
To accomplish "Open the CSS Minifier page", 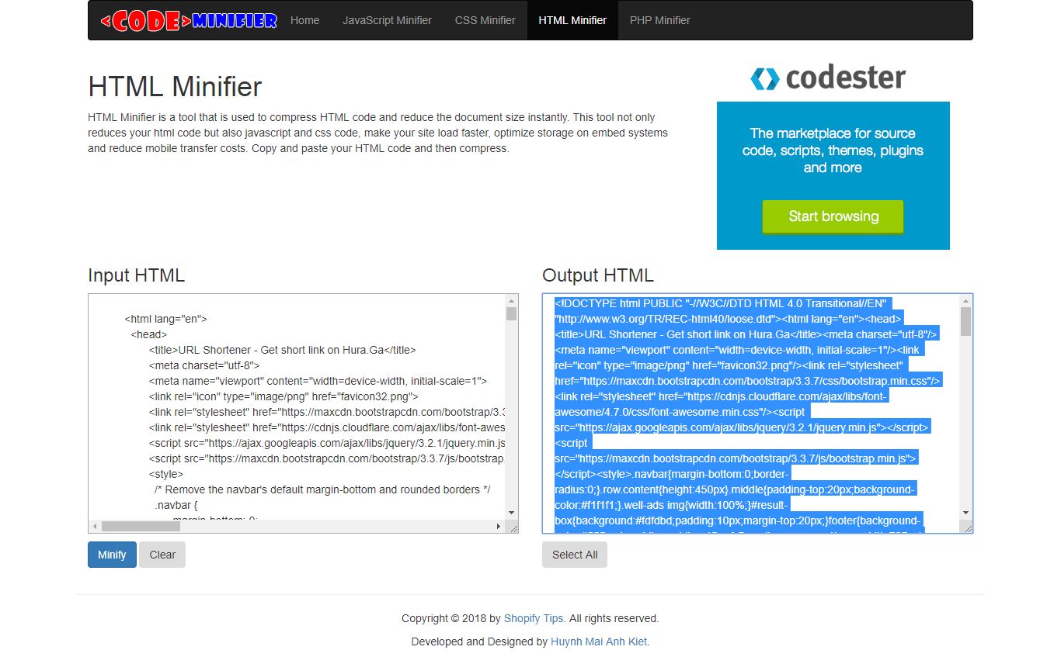I will coord(485,20).
